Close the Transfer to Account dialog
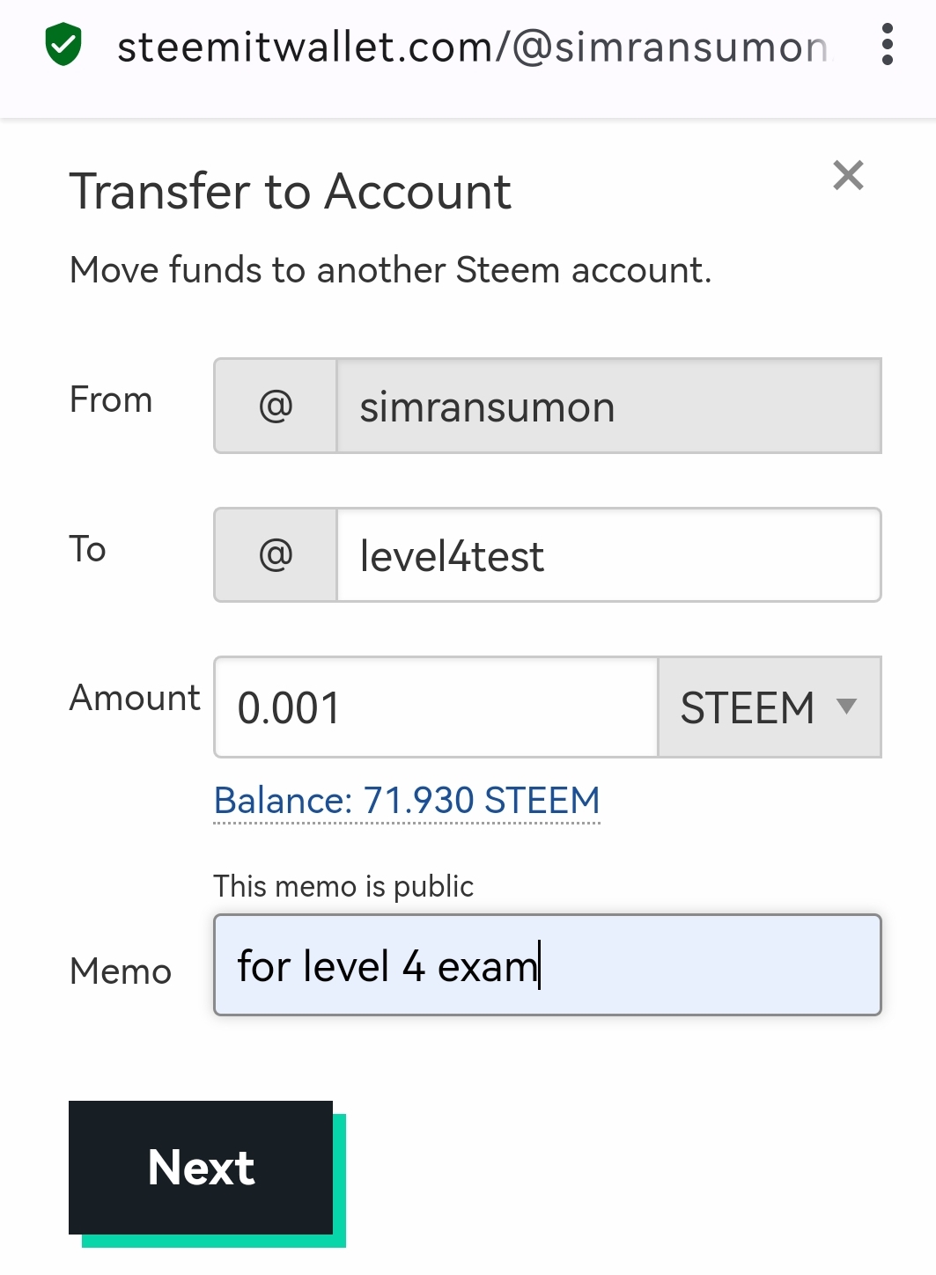 (x=848, y=176)
